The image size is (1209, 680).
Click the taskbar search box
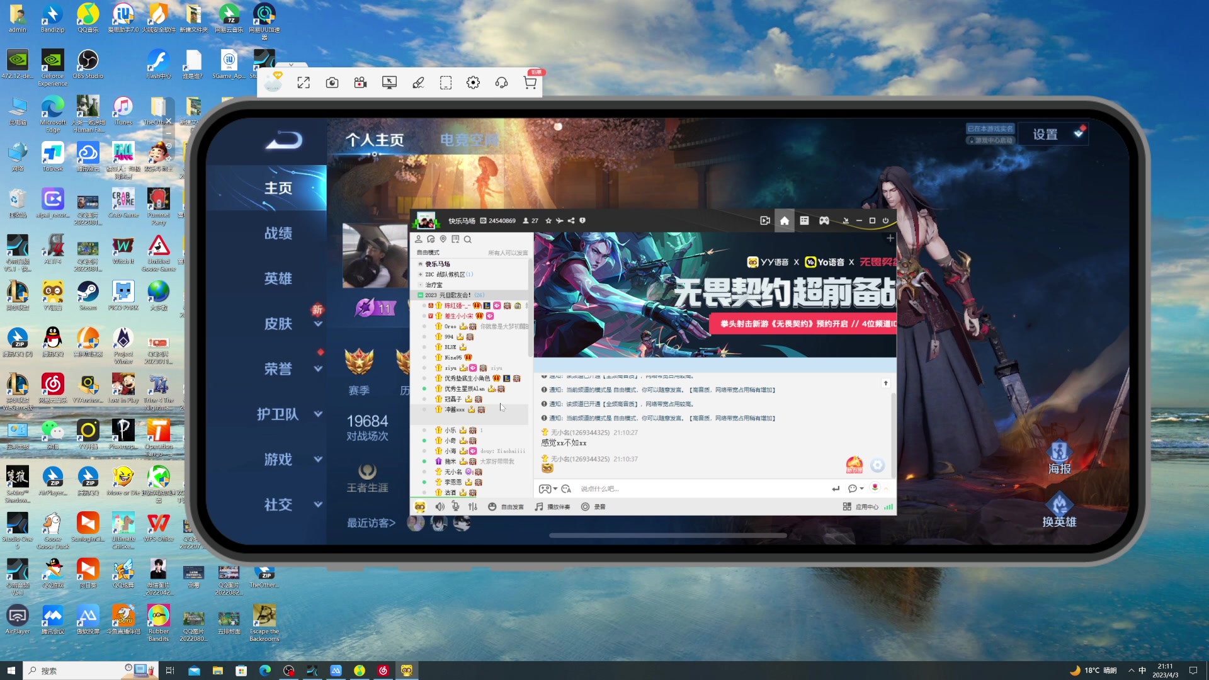90,671
